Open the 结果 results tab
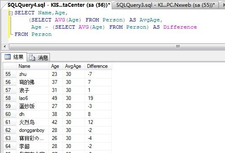The height and width of the screenshot is (153, 225). (x=14, y=57)
